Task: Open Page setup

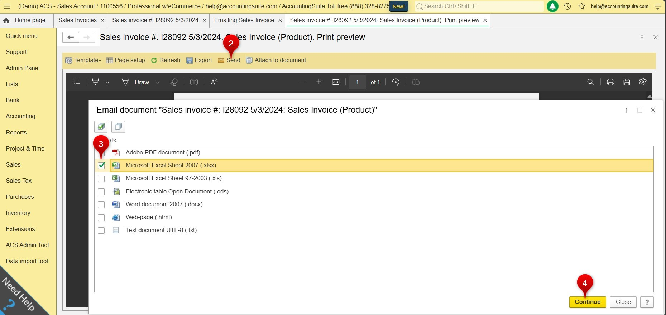Action: 125,60
